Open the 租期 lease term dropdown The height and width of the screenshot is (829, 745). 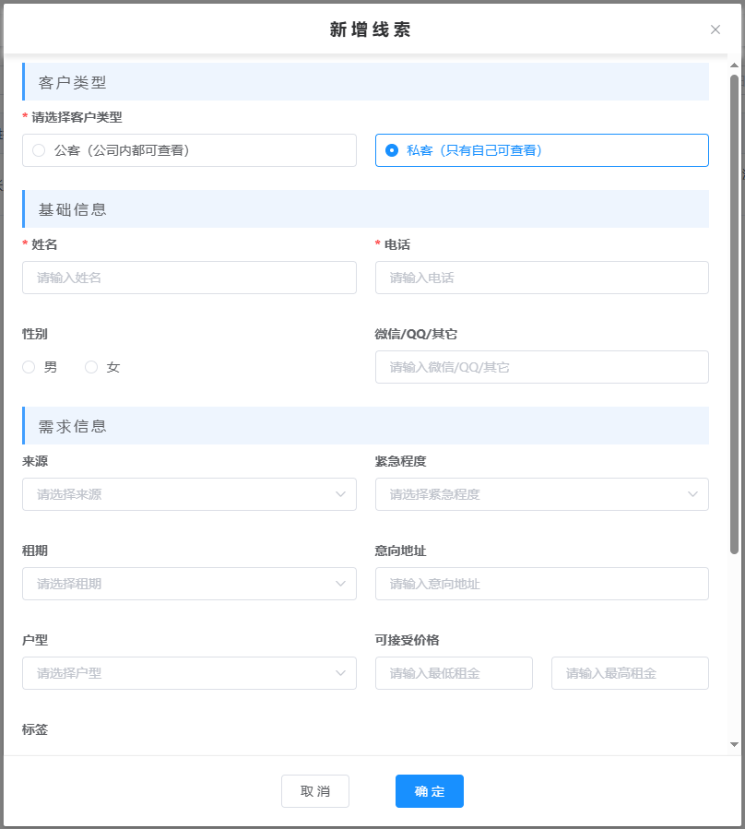[189, 584]
